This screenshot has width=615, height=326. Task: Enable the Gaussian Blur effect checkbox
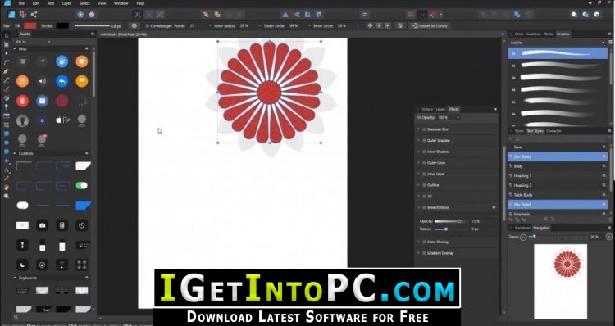[425, 129]
